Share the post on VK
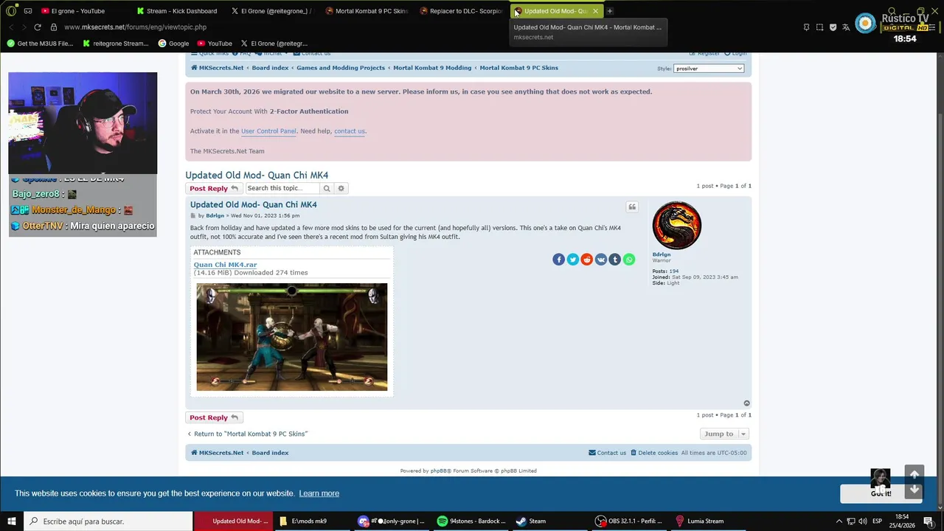 coord(600,260)
